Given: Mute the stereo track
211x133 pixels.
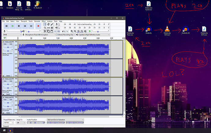Looking at the screenshot, I should coord(5,44).
